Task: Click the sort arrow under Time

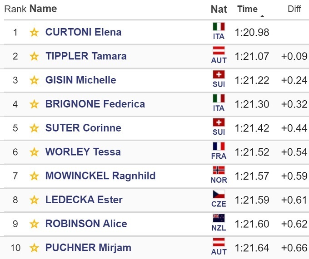Action: (262, 16)
